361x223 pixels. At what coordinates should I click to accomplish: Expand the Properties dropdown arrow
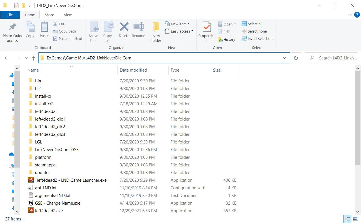tap(207, 40)
